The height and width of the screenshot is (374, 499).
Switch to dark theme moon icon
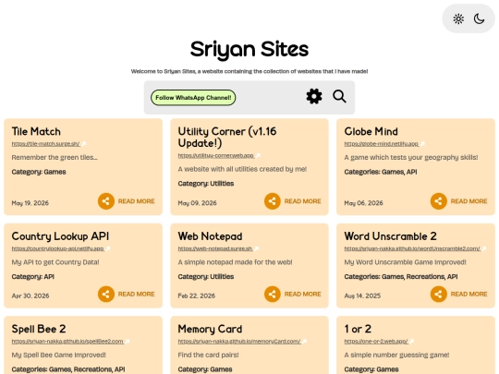click(479, 18)
